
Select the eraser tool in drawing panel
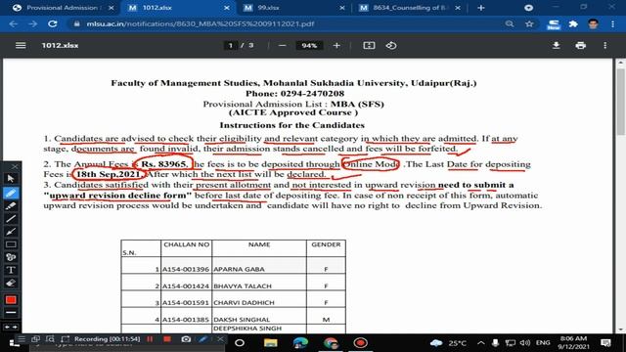tap(11, 283)
